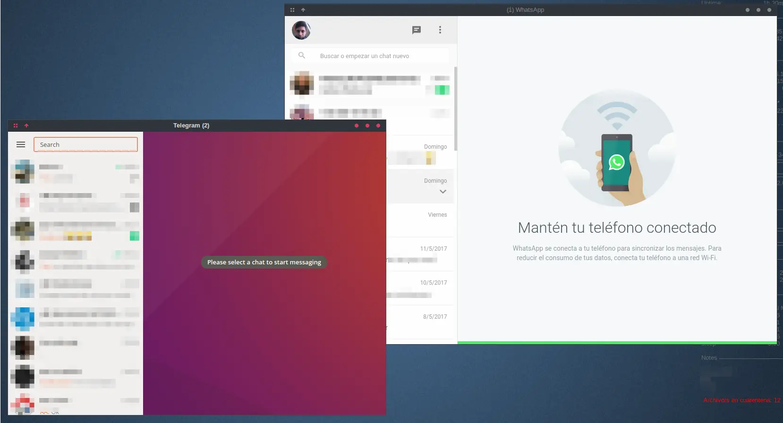783x423 pixels.
Task: Click the Telegram Search field
Action: pyautogui.click(x=85, y=144)
